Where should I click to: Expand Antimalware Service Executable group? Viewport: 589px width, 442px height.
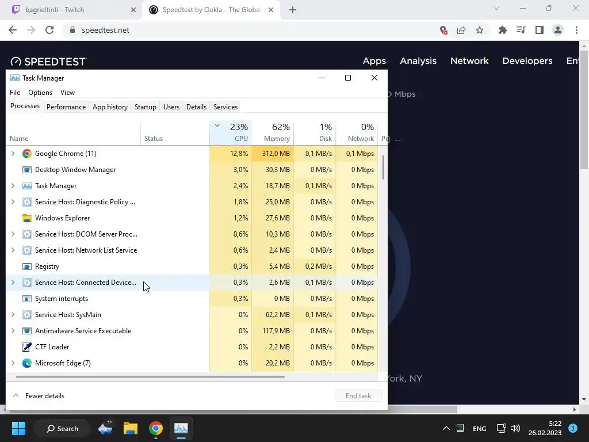click(x=13, y=331)
